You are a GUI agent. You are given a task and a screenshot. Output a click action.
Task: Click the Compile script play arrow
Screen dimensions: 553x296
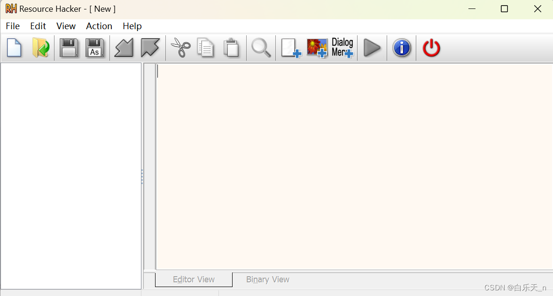[x=372, y=48]
